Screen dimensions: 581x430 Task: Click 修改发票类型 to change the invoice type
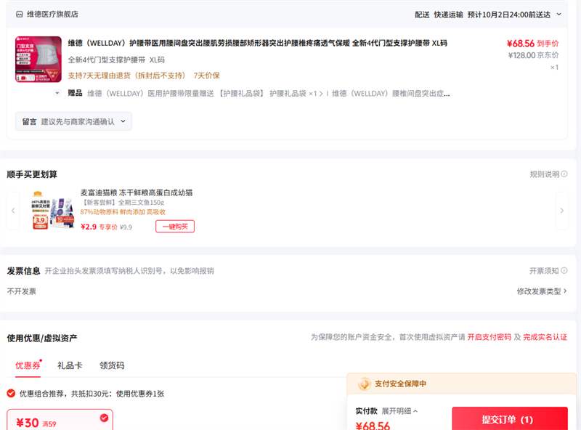point(541,291)
